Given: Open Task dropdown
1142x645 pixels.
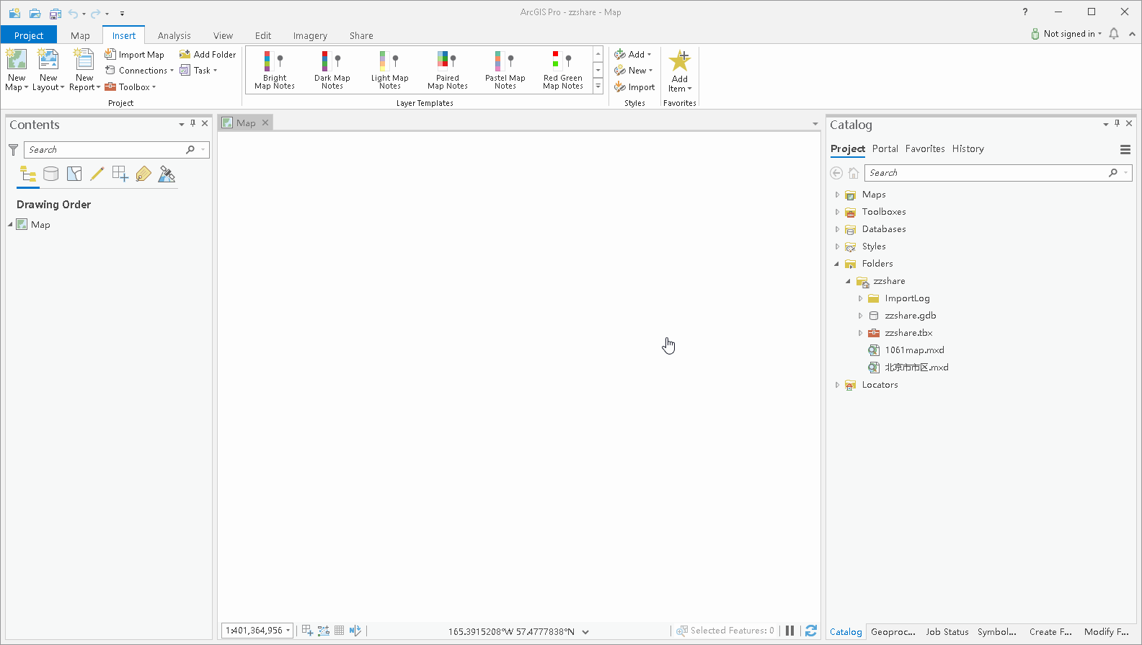Looking at the screenshot, I should (x=198, y=71).
